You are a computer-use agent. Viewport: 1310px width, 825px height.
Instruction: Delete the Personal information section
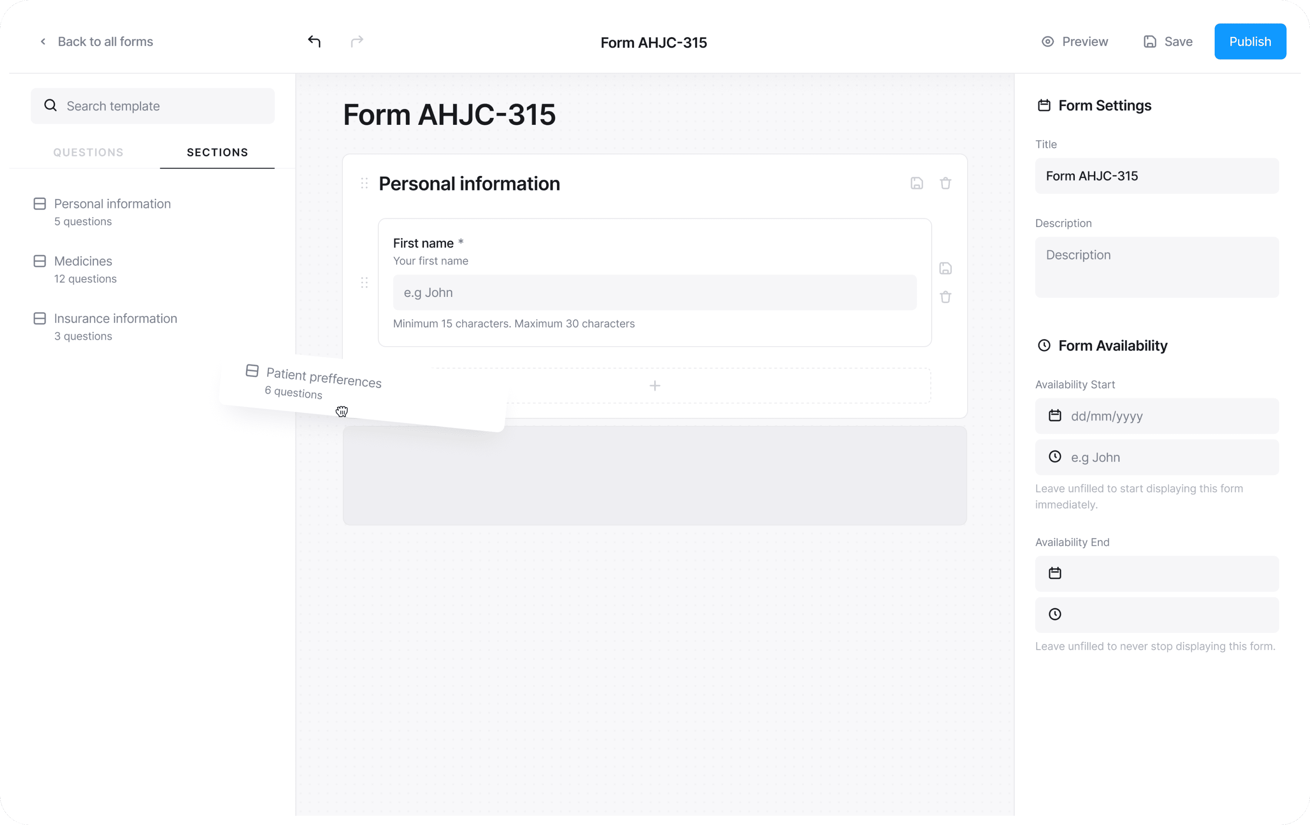pyautogui.click(x=946, y=183)
